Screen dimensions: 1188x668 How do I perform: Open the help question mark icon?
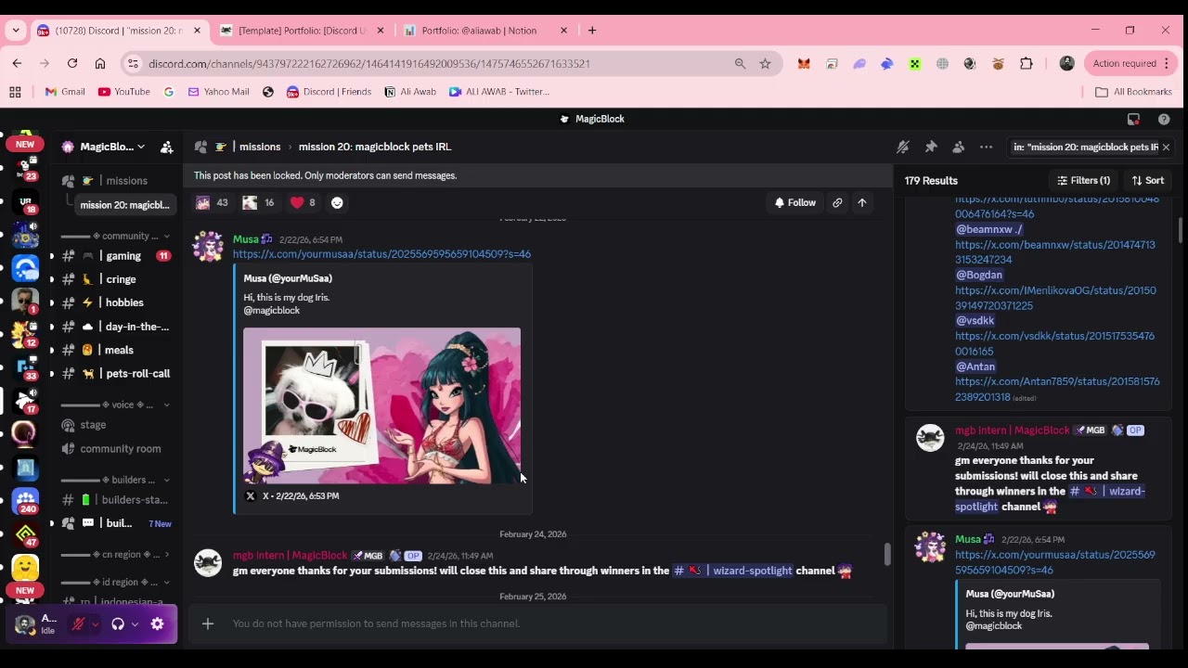click(1164, 119)
